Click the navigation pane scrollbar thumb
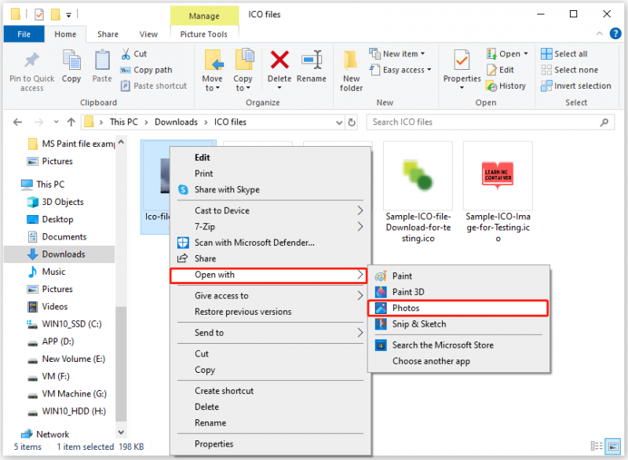The image size is (628, 460). coord(121,363)
